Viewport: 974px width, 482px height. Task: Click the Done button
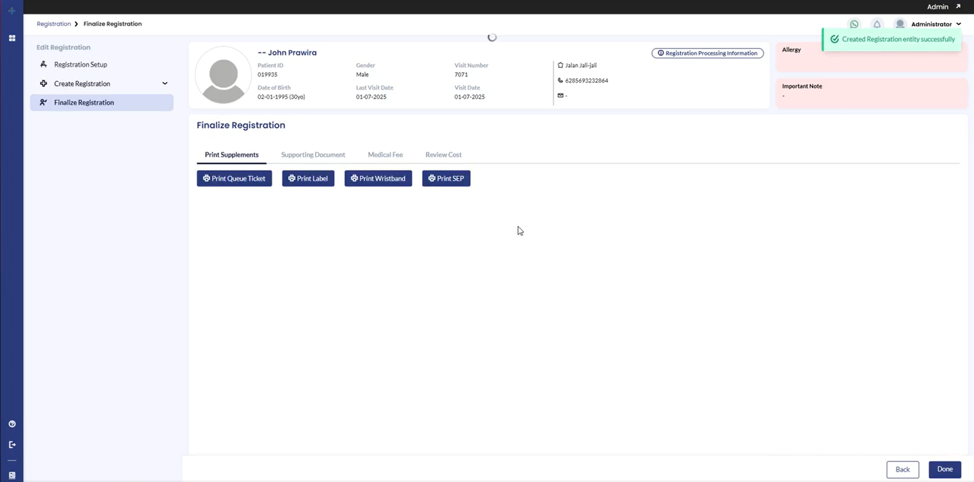tap(945, 469)
